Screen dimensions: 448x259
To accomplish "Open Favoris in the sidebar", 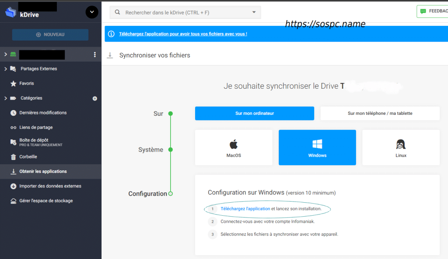I will coord(27,83).
